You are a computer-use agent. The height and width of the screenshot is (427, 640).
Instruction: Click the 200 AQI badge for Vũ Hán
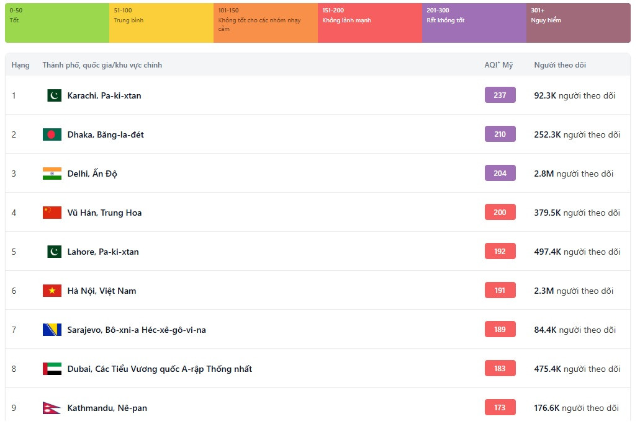[500, 213]
